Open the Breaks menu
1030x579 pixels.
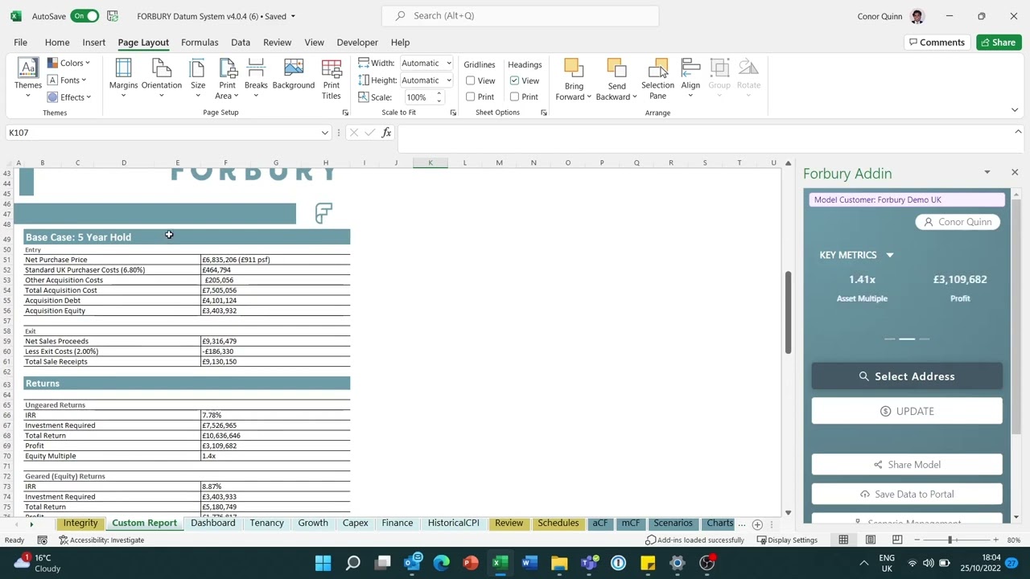256,78
